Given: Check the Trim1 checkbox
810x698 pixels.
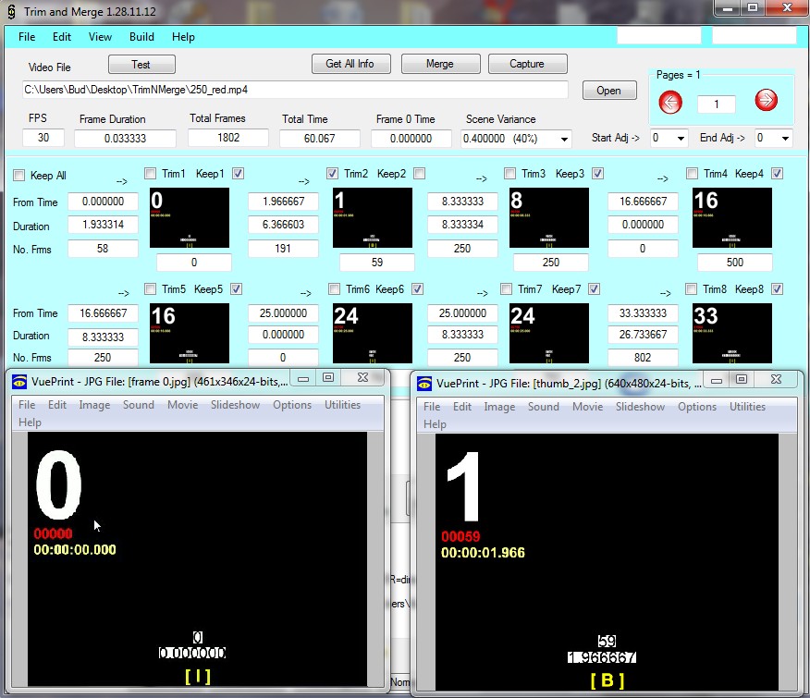Looking at the screenshot, I should (151, 174).
